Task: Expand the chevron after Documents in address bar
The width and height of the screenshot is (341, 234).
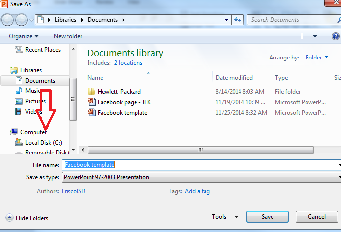Action: (124, 20)
